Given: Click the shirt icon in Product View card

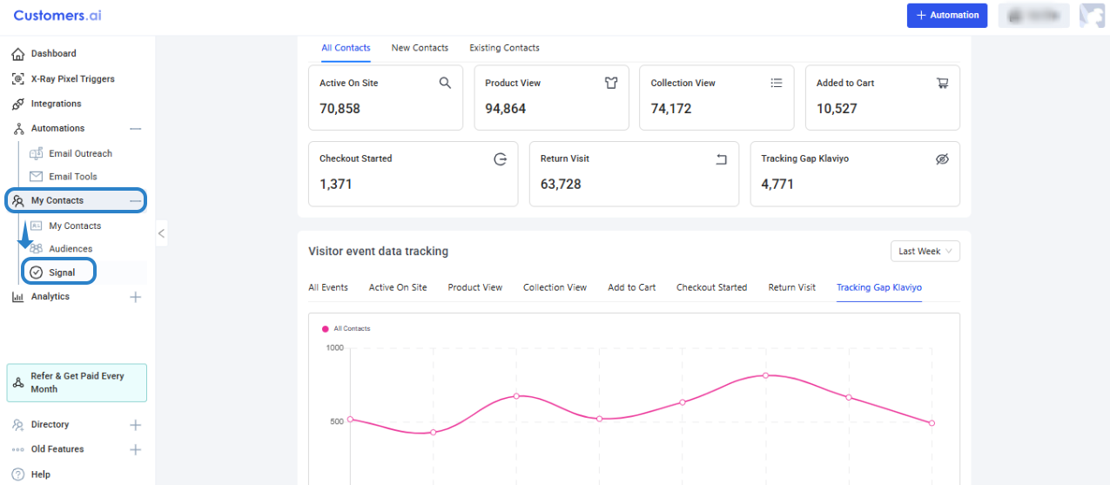Looking at the screenshot, I should tap(611, 83).
